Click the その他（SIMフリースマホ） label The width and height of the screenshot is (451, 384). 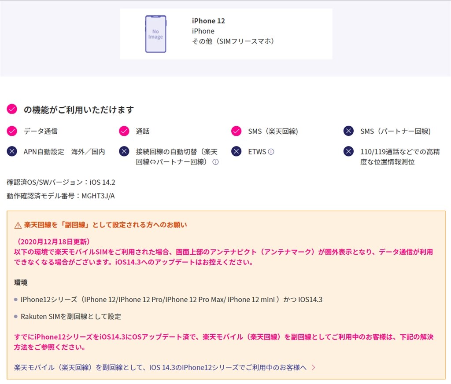[233, 41]
